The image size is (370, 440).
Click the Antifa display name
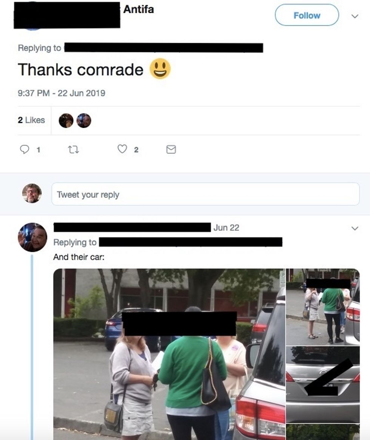139,9
